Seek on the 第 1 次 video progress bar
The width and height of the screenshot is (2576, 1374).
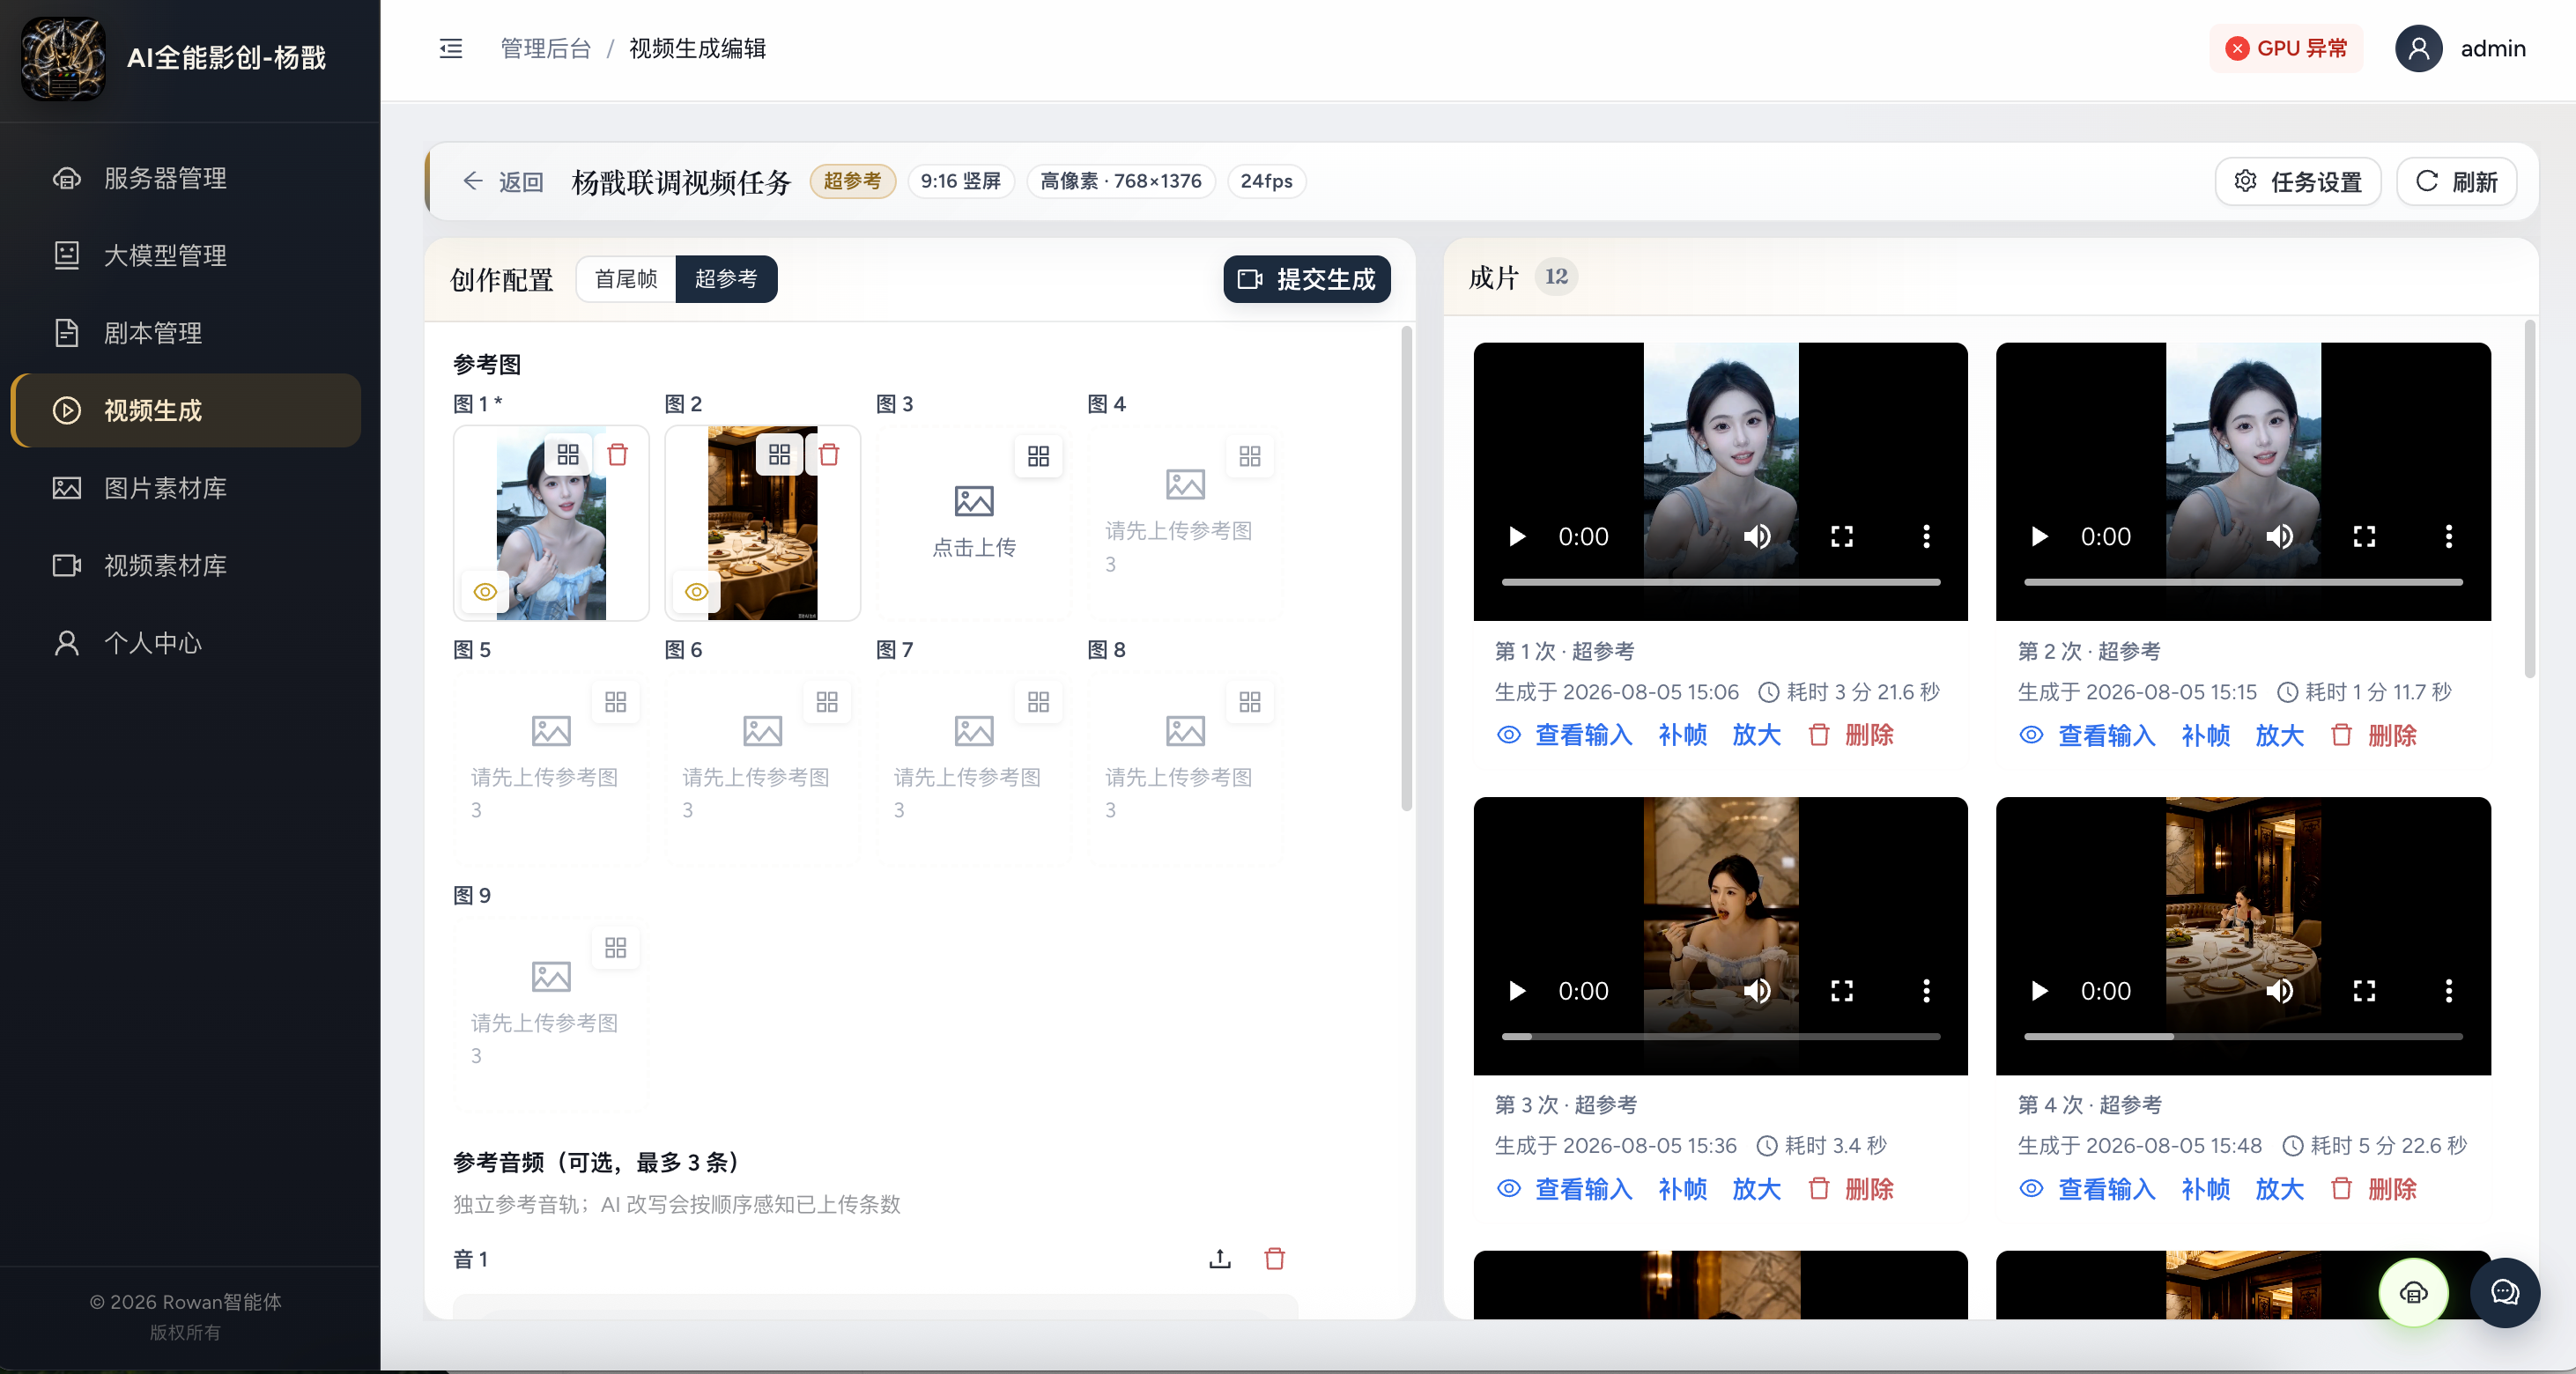[1720, 582]
